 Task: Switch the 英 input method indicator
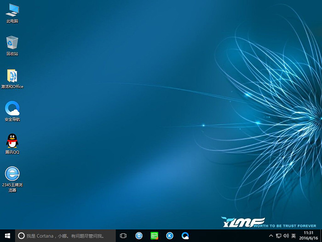pos(293,236)
